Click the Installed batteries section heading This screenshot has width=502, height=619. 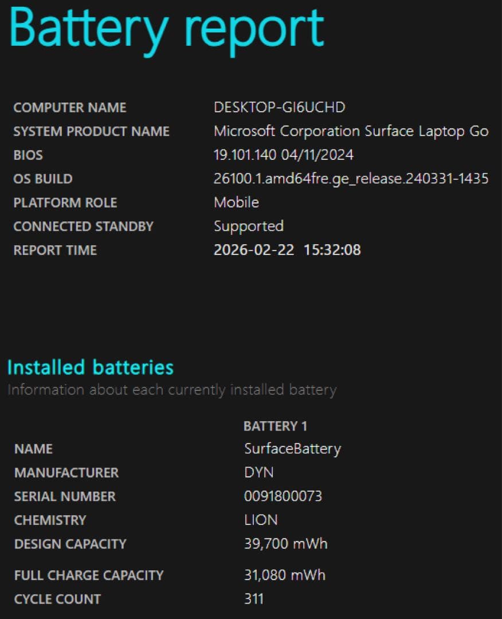coord(89,367)
